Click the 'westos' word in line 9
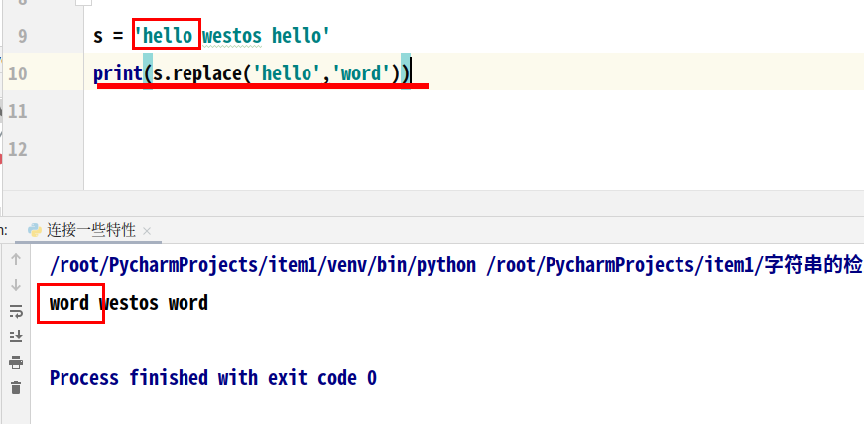This screenshot has width=864, height=424. 232,36
